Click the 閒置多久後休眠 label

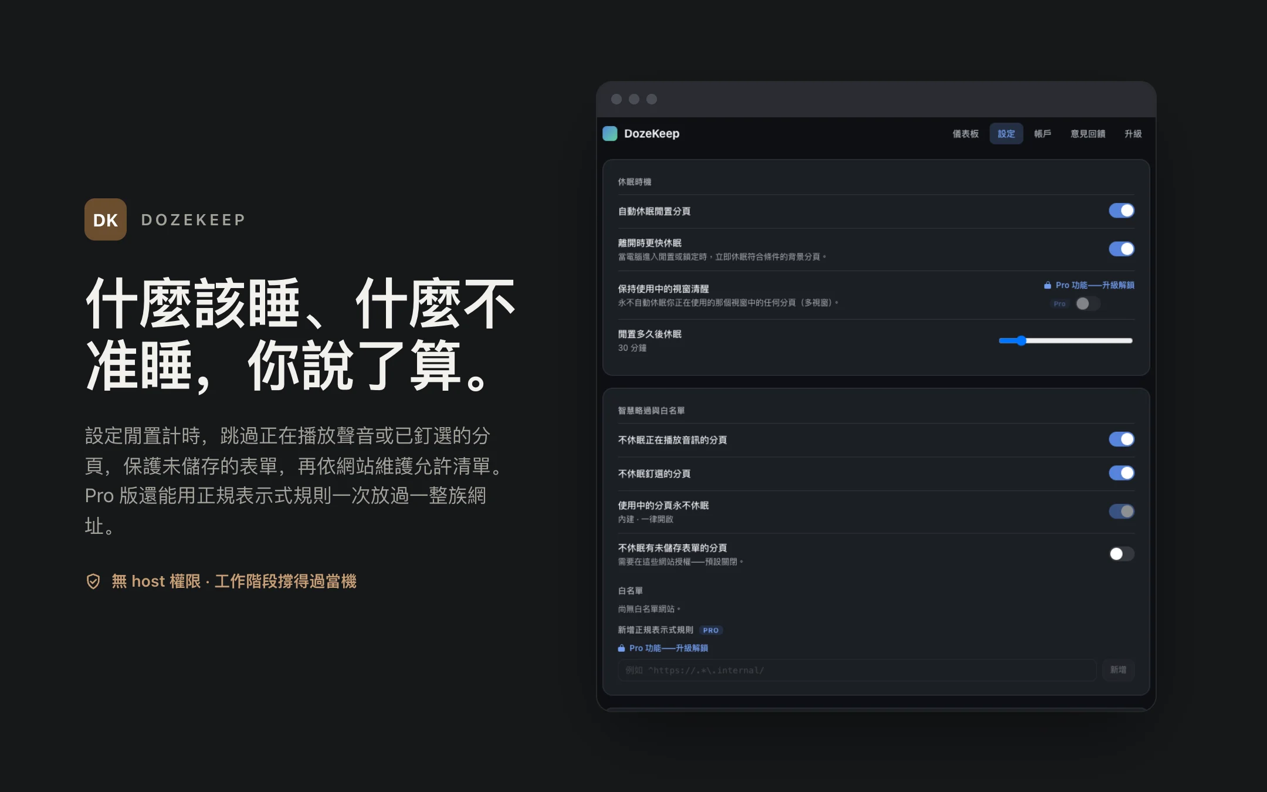click(x=650, y=334)
